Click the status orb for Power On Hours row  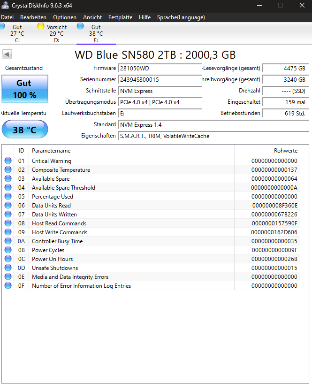point(8,259)
